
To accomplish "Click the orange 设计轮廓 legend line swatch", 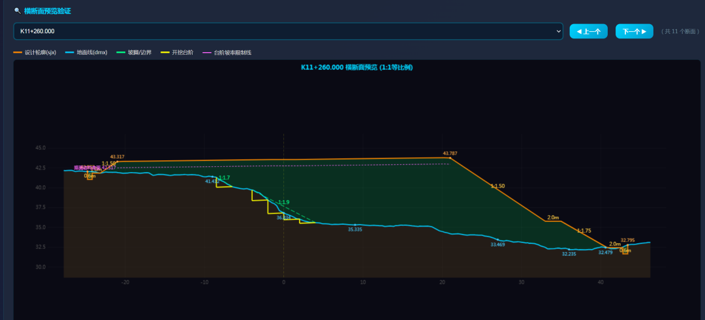I will (x=18, y=53).
